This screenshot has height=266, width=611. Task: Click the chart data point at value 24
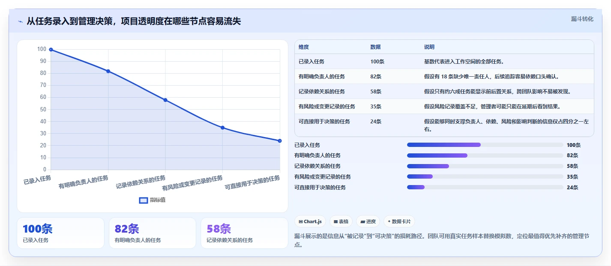(280, 141)
